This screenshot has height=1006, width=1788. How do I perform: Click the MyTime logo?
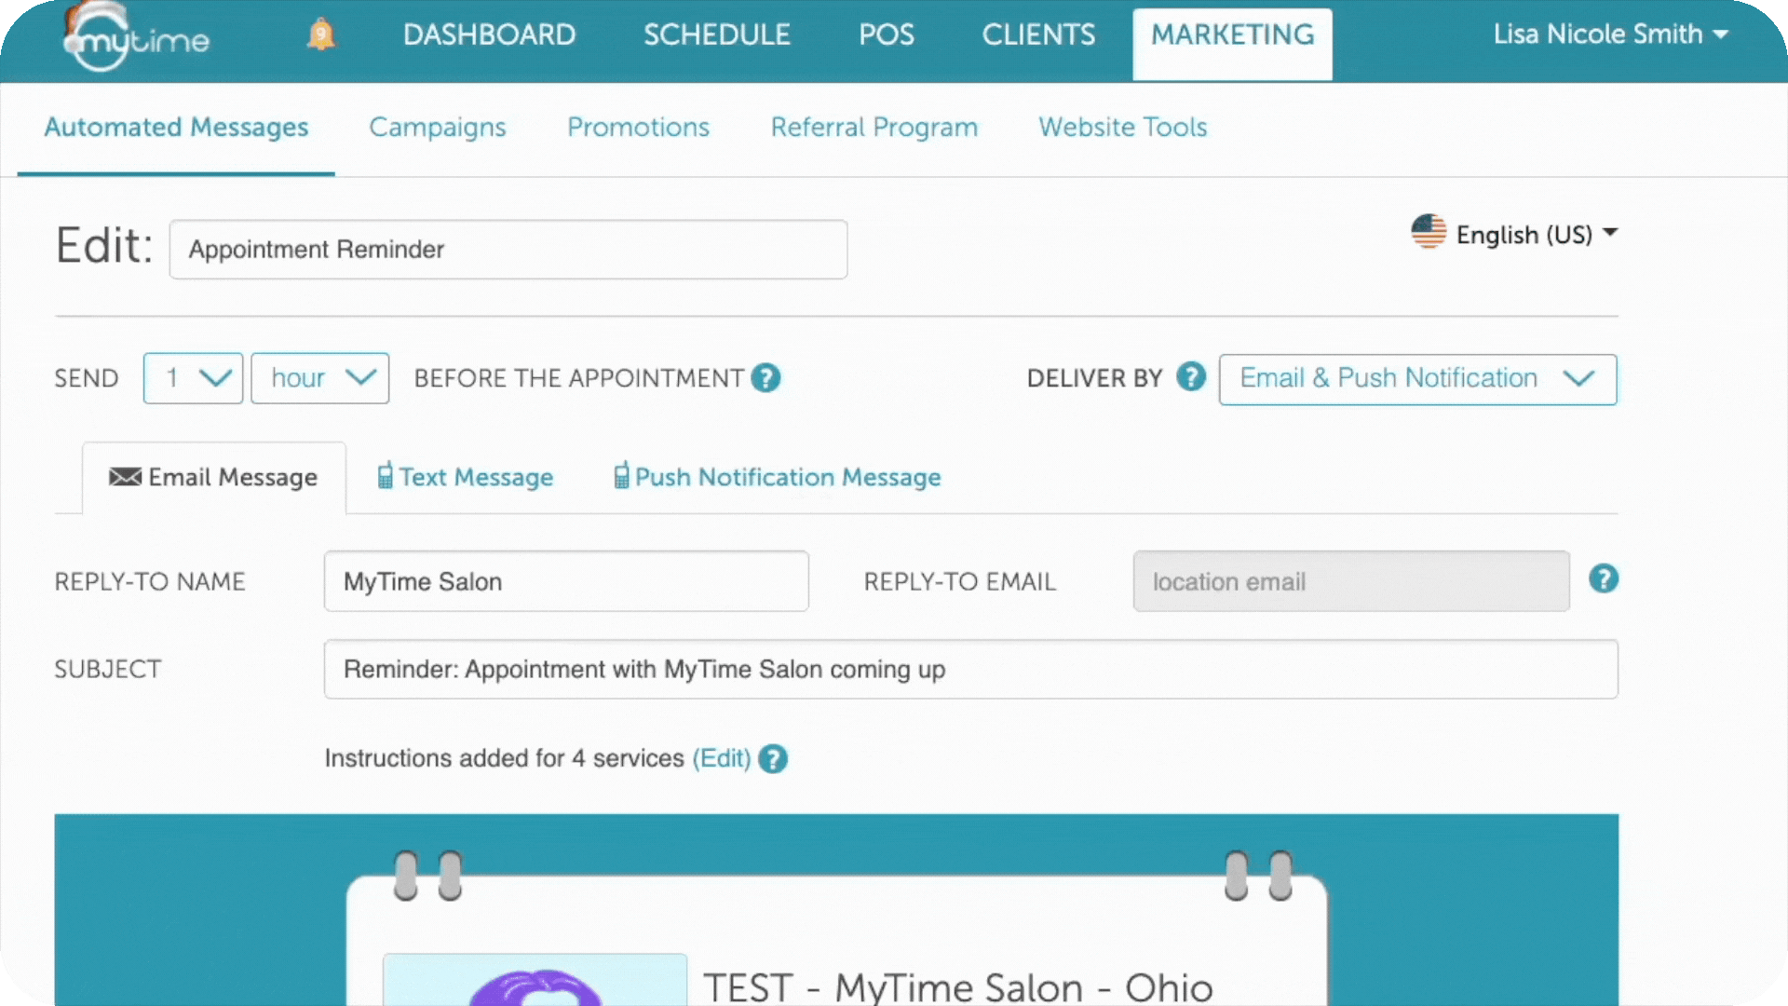137,37
